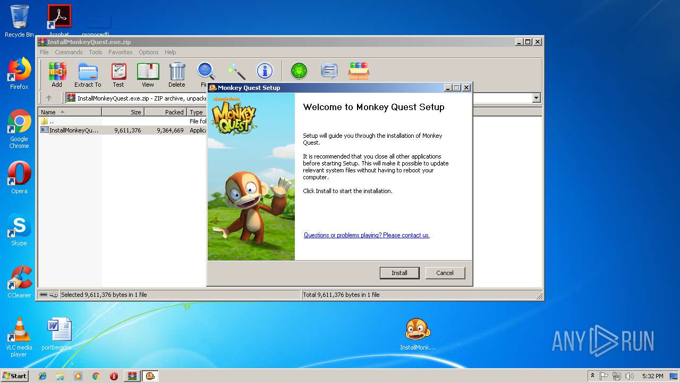The width and height of the screenshot is (680, 383).
Task: Click the SFX colorful box icon
Action: (359, 71)
